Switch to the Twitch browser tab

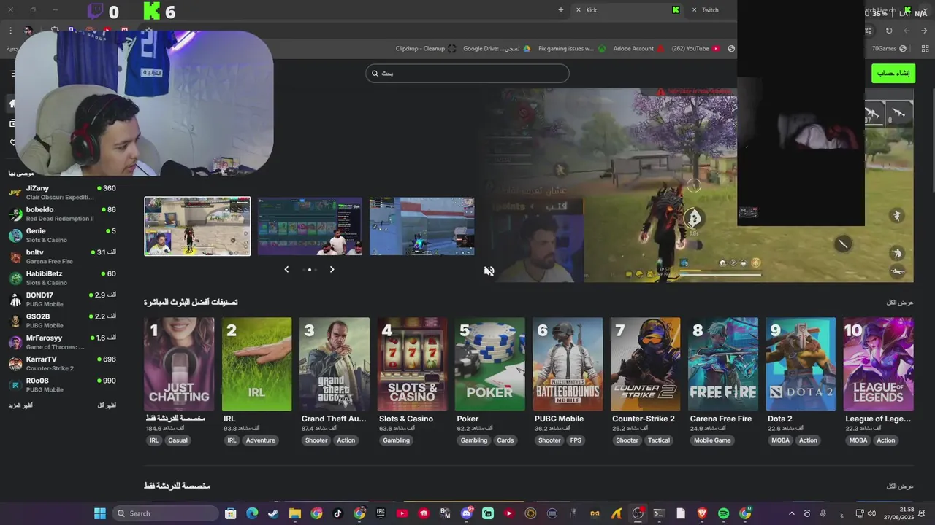[712, 9]
